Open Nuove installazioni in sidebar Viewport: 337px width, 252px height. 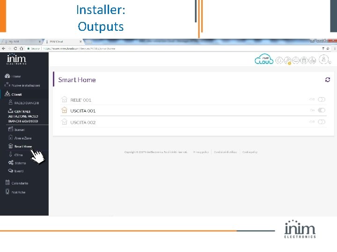(x=22, y=85)
